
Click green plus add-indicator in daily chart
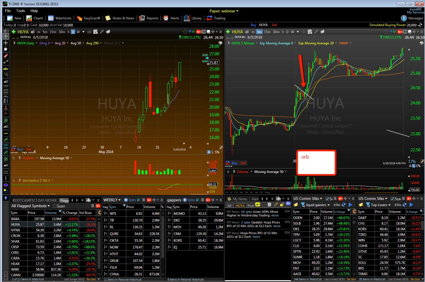[14, 32]
